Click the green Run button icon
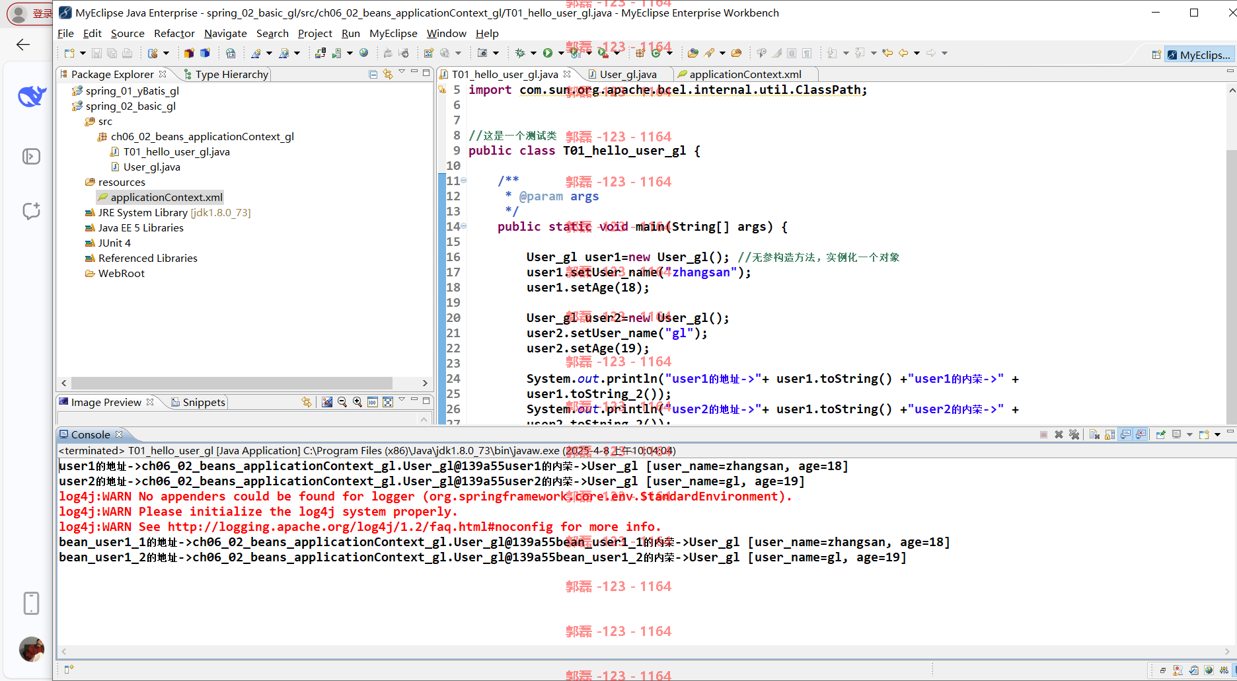 [548, 53]
